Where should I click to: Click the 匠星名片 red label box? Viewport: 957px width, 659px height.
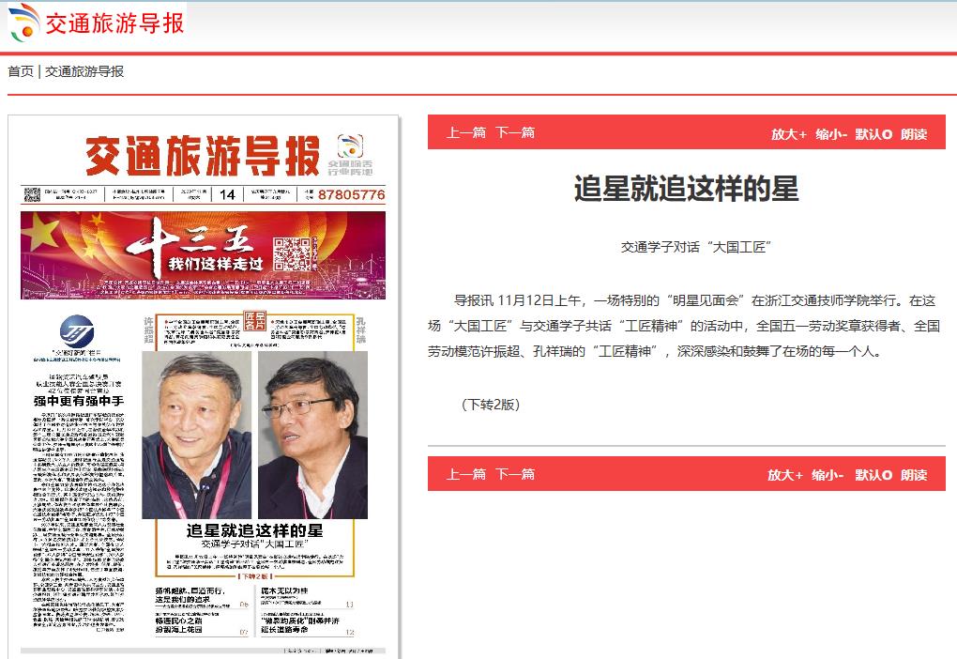[254, 320]
